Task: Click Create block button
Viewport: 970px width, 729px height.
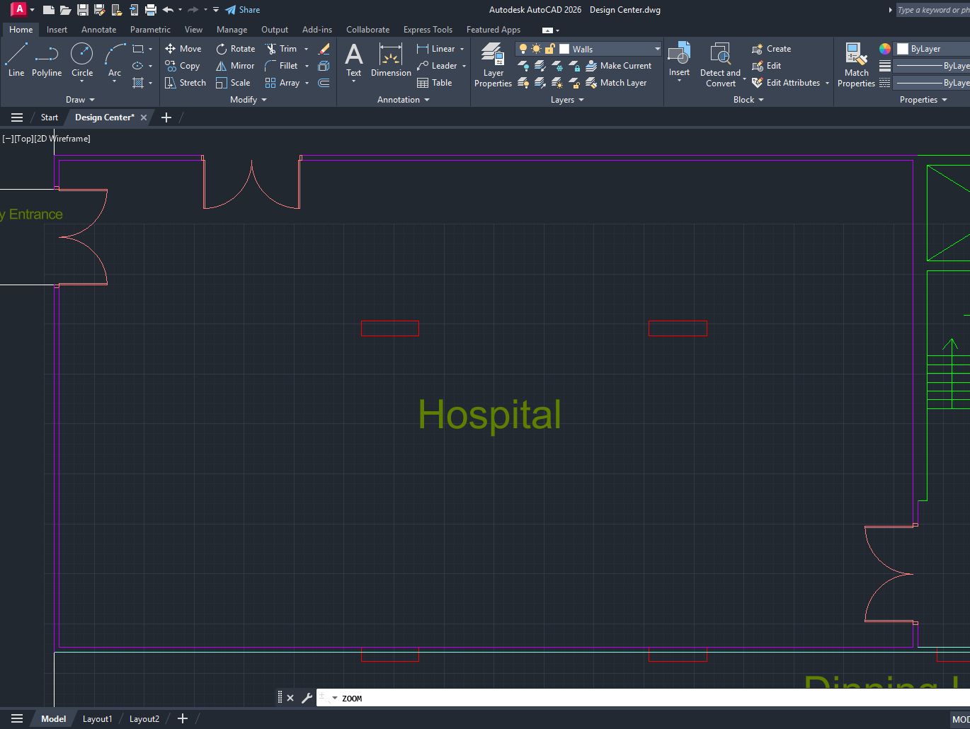Action: click(771, 49)
